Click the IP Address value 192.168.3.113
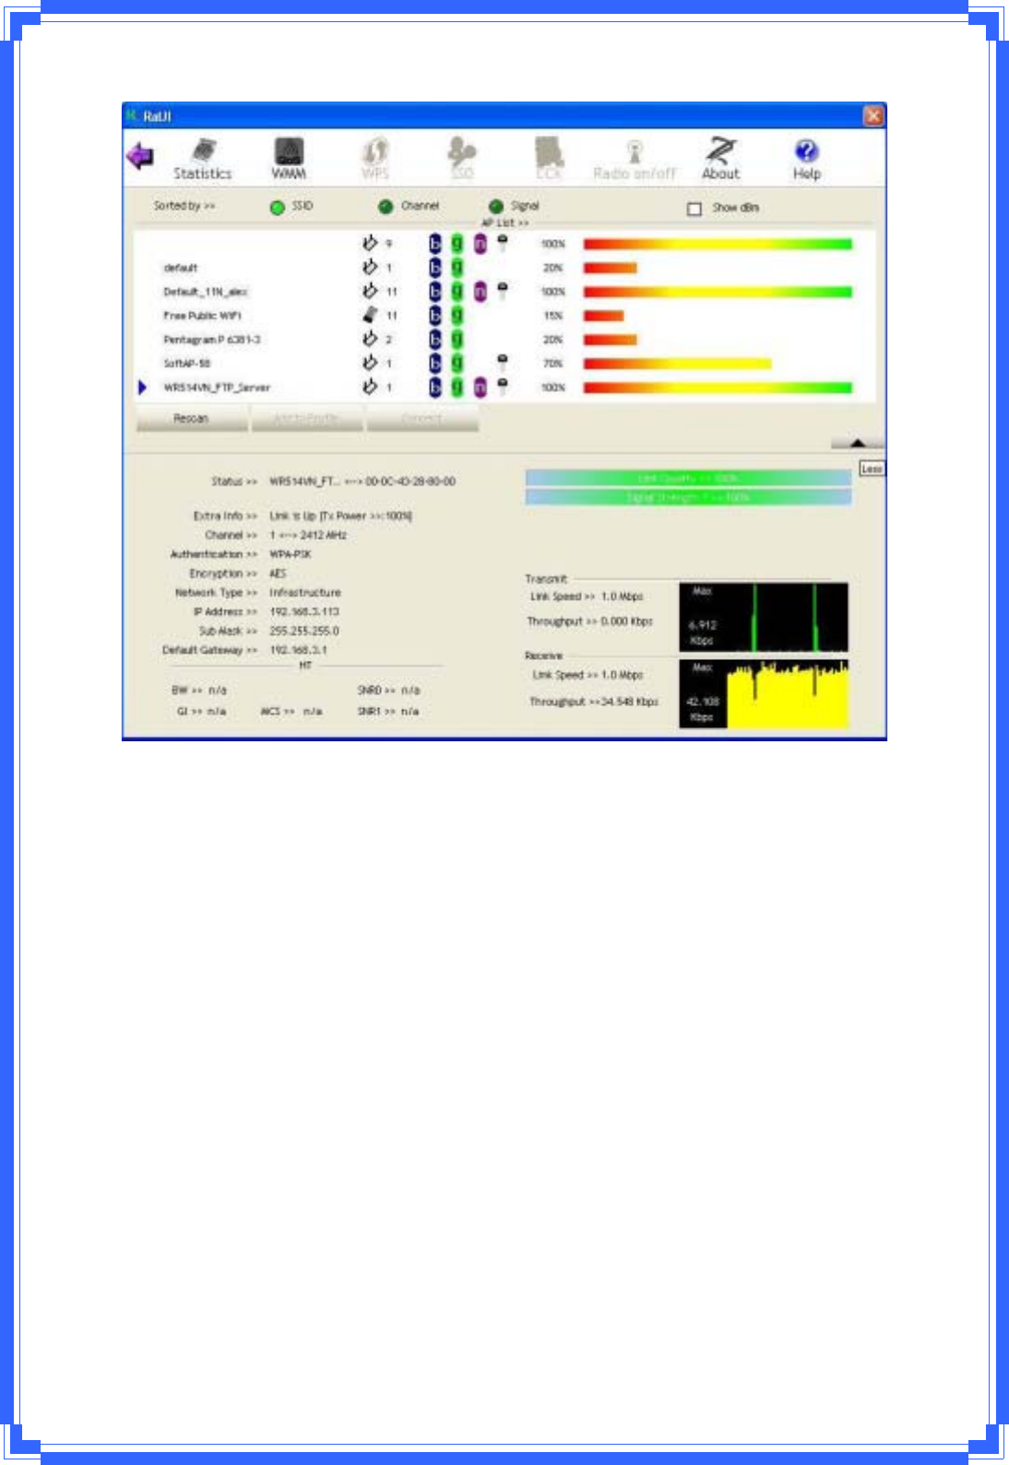Image resolution: width=1009 pixels, height=1465 pixels. [304, 612]
